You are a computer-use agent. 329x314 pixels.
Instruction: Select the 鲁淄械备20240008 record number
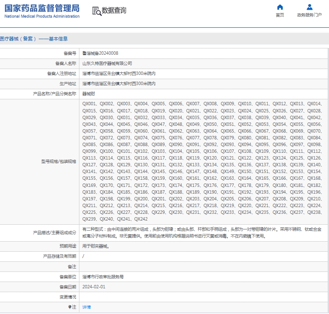click(x=100, y=53)
